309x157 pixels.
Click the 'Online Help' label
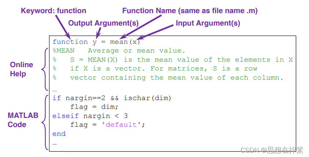click(22, 69)
